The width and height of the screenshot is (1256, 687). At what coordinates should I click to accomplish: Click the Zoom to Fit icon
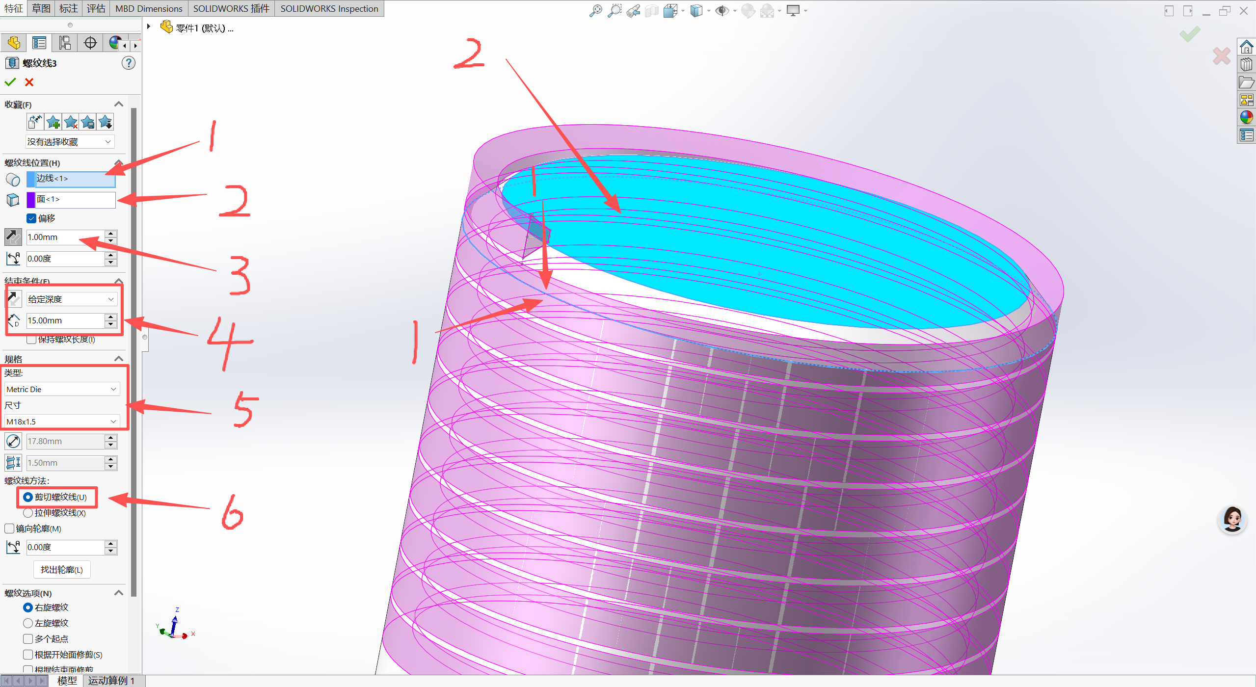pos(596,10)
